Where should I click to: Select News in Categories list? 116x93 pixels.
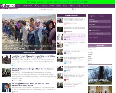[89, 56]
